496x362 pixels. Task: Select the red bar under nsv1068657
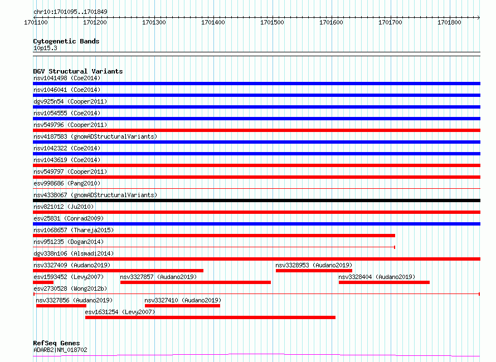click(x=214, y=236)
